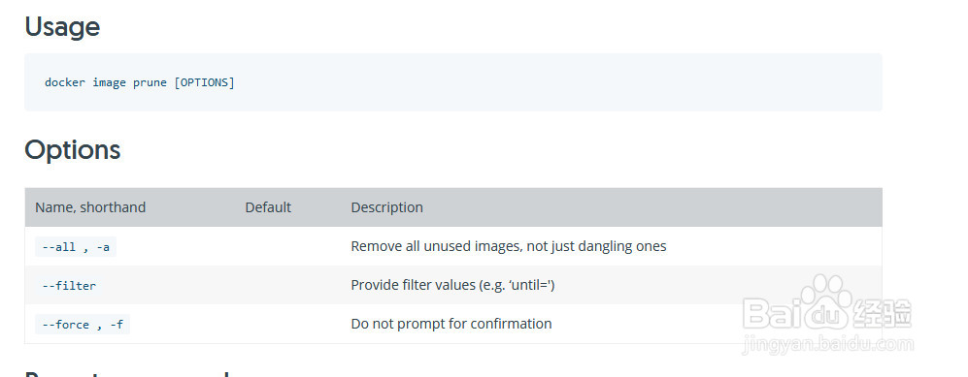The image size is (968, 377).
Task: Click the [OPTIONS] placeholder in the command
Action: point(204,82)
